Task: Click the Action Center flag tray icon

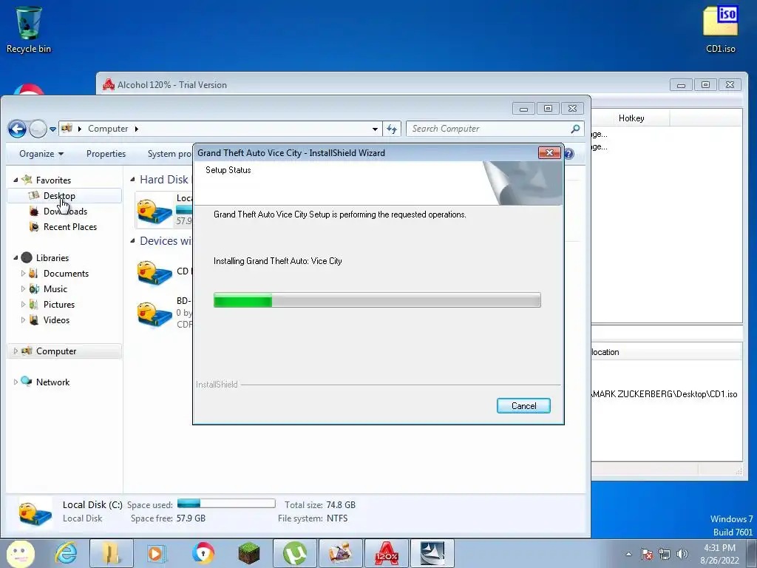Action: (647, 554)
